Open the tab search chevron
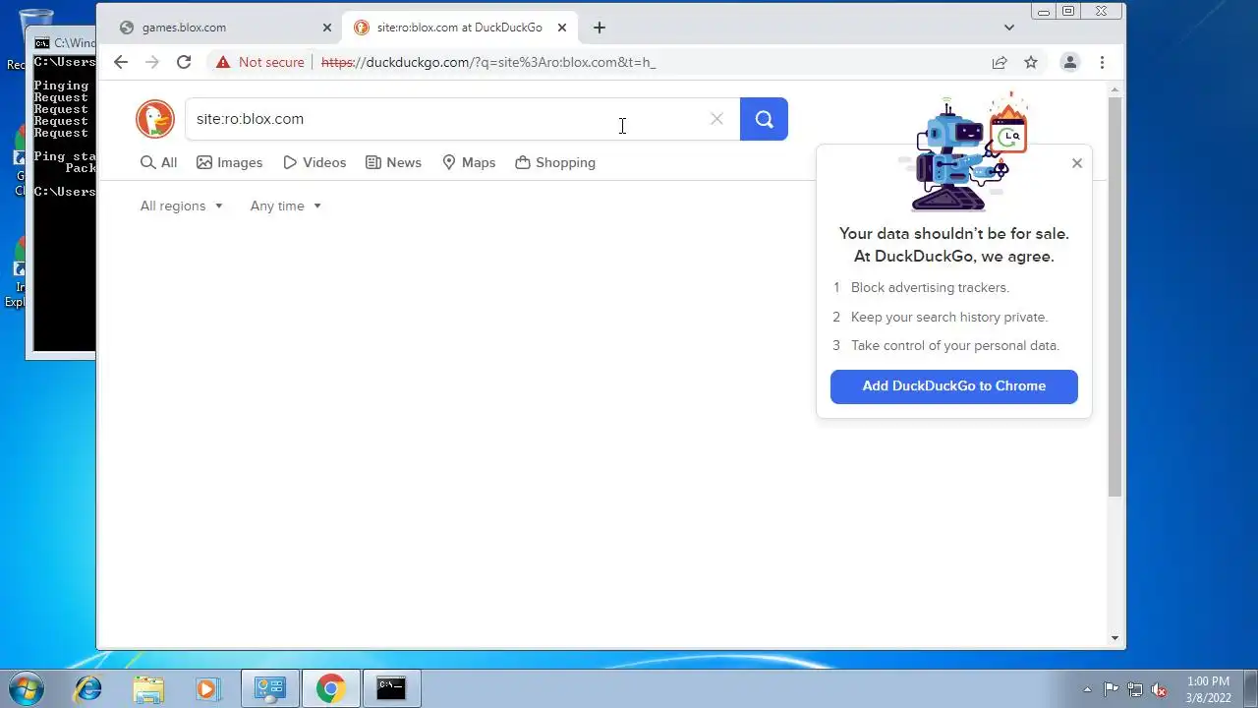Viewport: 1258px width, 708px height. [1009, 28]
